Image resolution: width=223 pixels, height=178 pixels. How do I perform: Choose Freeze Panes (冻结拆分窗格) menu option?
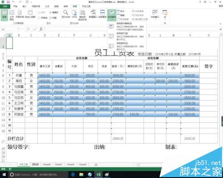click(126, 26)
